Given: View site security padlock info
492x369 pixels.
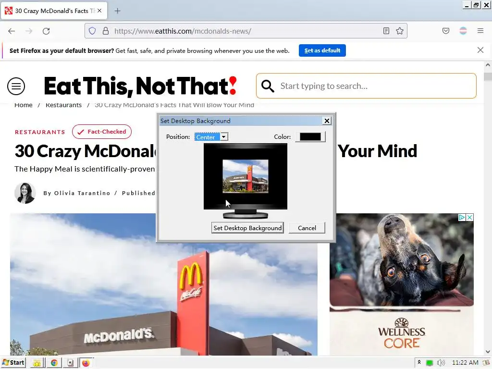Looking at the screenshot, I should [x=106, y=31].
